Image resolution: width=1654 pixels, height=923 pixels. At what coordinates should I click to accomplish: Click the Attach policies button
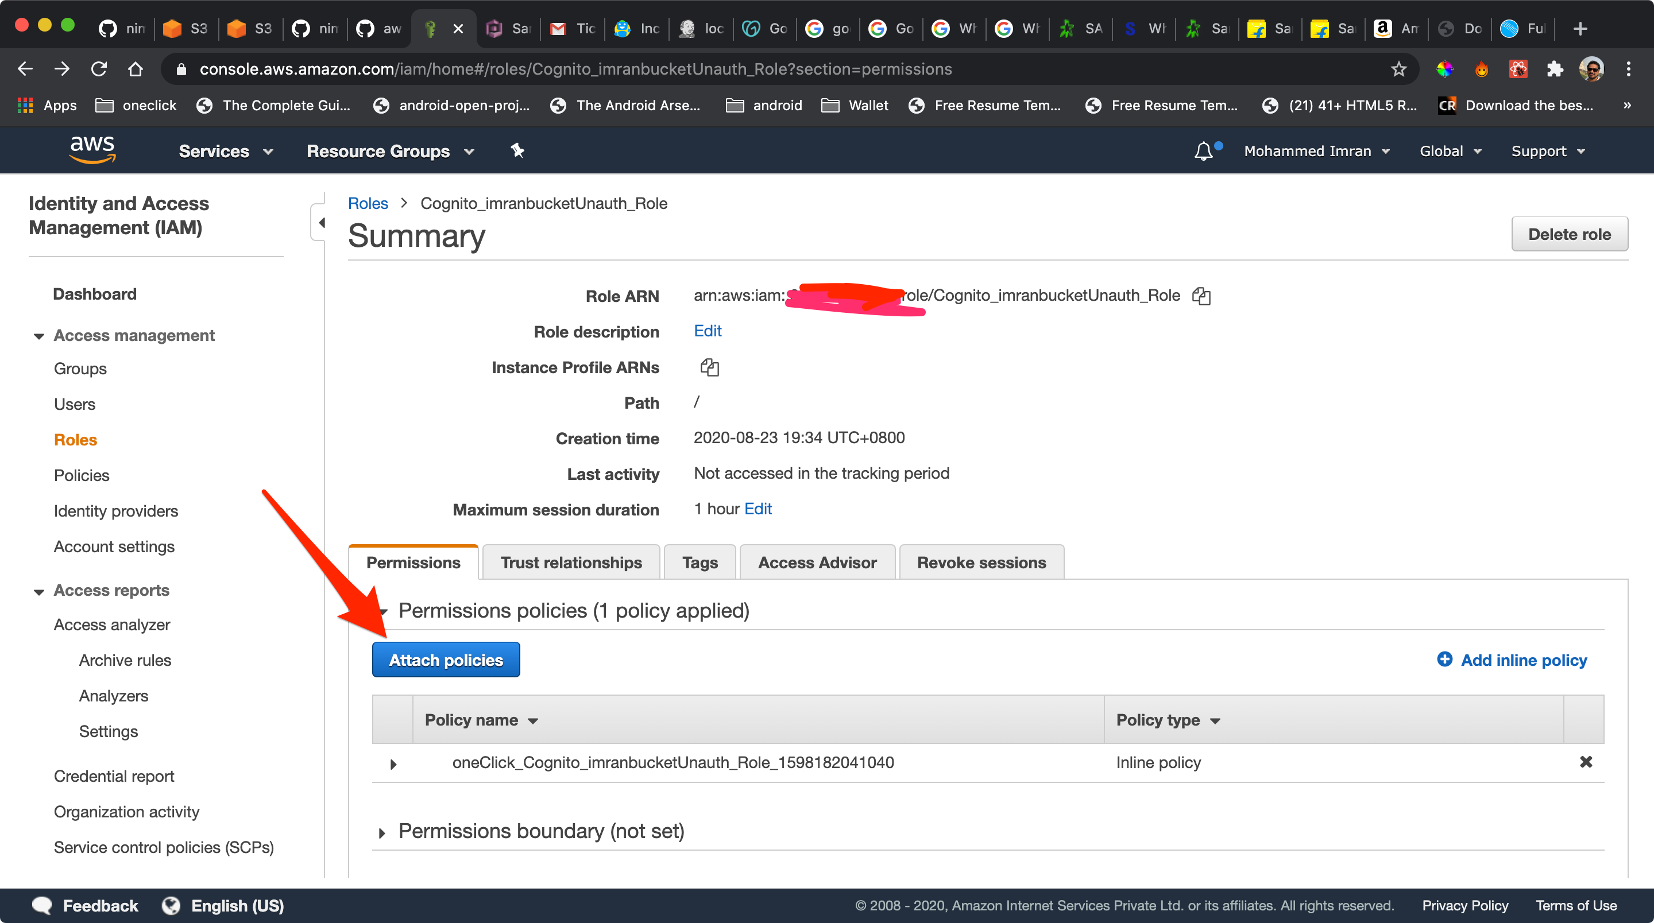tap(446, 660)
